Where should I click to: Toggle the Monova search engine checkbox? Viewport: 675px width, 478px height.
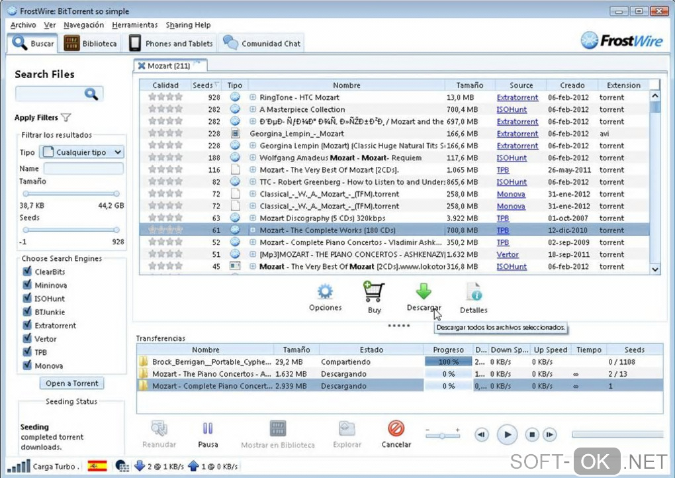click(27, 365)
